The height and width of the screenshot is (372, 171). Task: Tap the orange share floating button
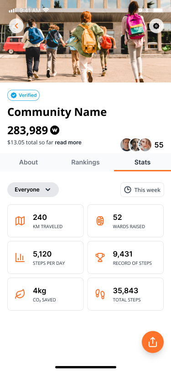[x=153, y=342]
